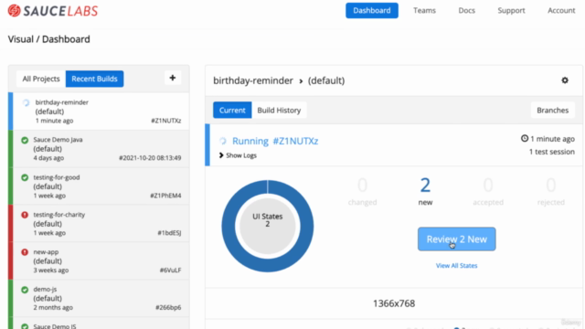This screenshot has width=585, height=329.
Task: Open the Build History tab
Action: click(279, 110)
